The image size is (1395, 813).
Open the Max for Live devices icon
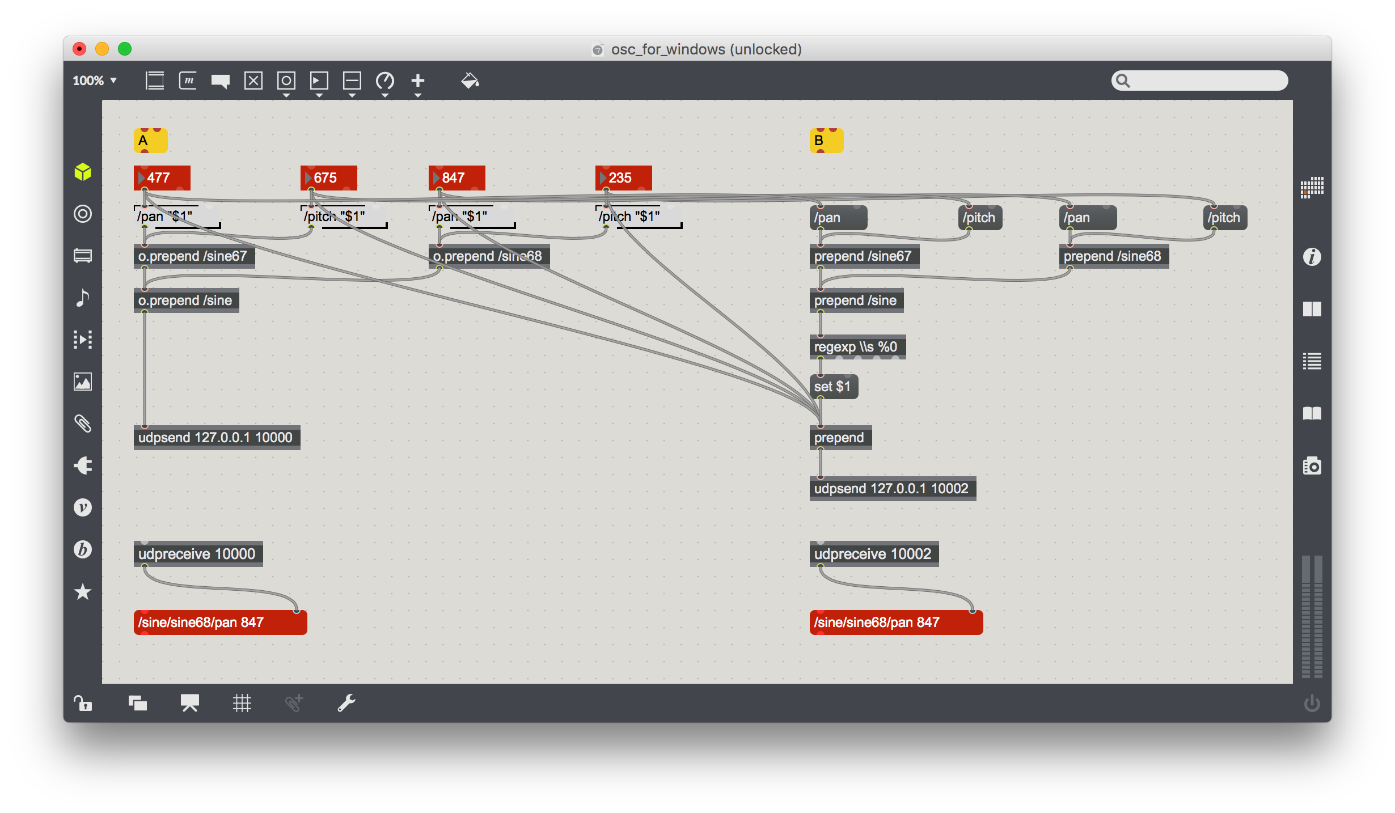point(83,256)
